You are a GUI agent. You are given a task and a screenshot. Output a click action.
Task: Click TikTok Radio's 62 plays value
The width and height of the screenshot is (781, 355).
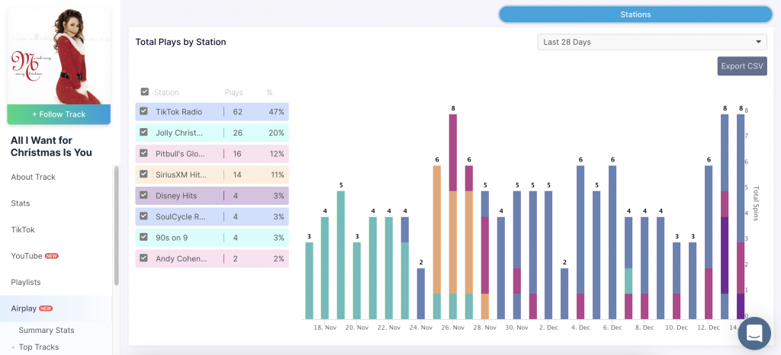click(238, 112)
